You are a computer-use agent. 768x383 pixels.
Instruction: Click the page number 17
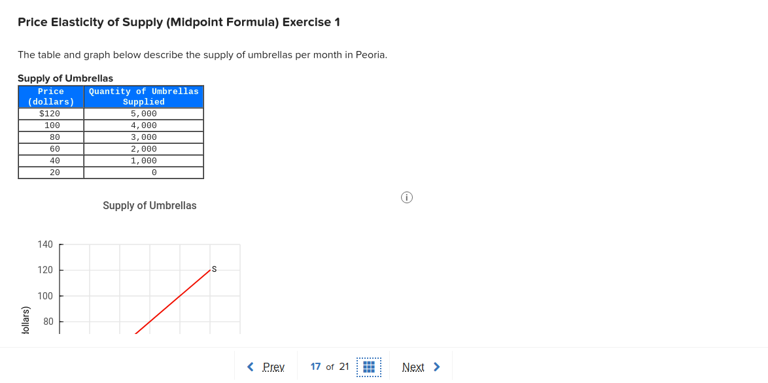(x=315, y=367)
